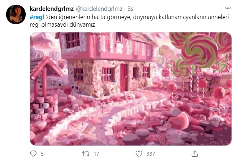238x161 pixels.
Task: Open the tweet via the 3s timestamp
Action: 130,9
